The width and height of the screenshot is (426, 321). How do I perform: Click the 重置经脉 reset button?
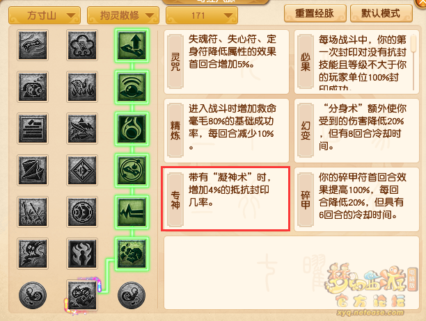[x=315, y=13]
